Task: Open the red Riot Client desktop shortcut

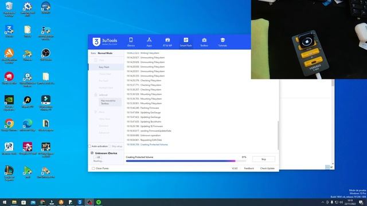Action: (9, 78)
